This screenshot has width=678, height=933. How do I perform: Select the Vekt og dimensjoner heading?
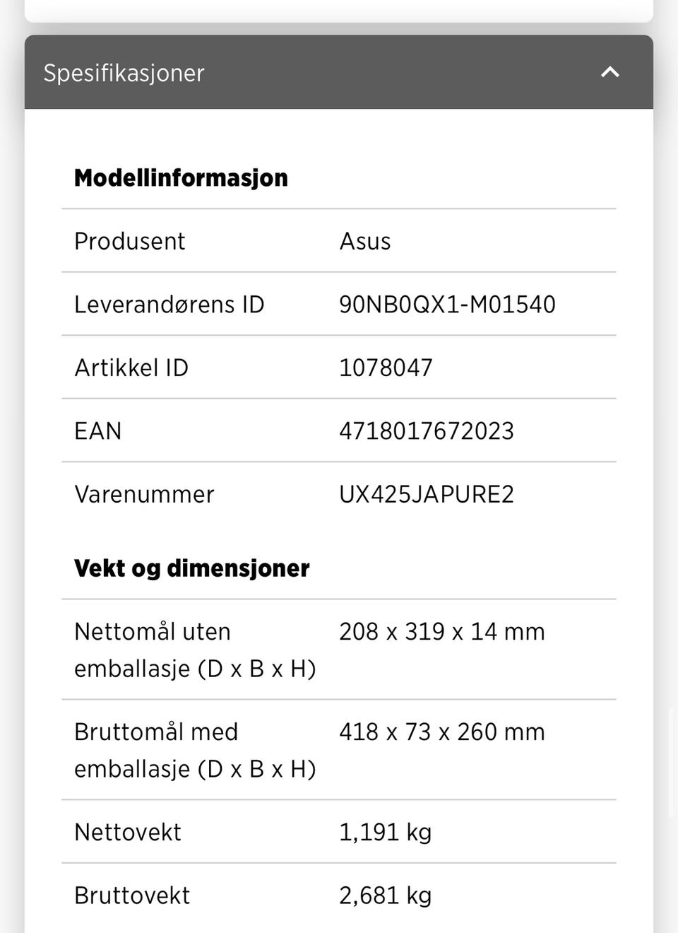[x=192, y=568]
